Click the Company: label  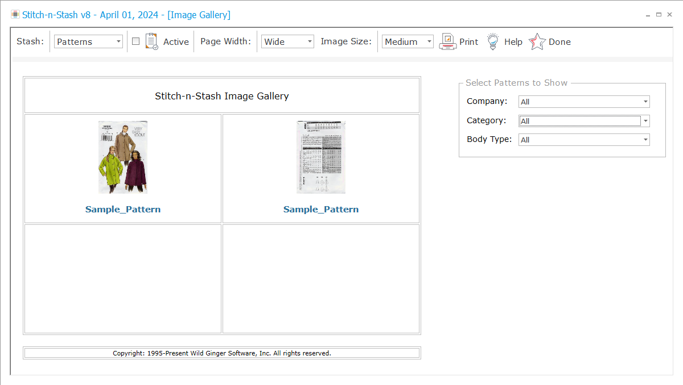point(487,101)
